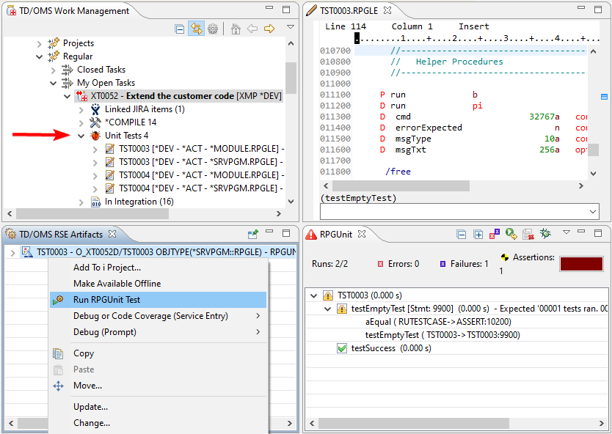This screenshot has width=612, height=434.
Task: Collapse the XT0052 task node
Action: click(67, 96)
